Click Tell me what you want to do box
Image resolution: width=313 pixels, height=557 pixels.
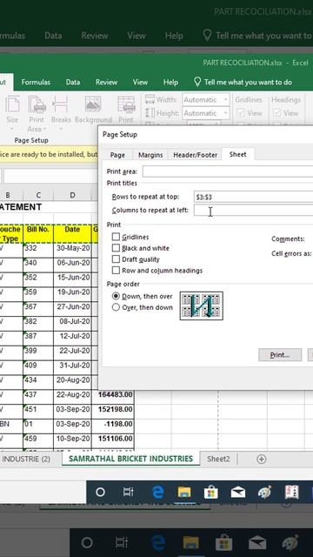(x=248, y=82)
